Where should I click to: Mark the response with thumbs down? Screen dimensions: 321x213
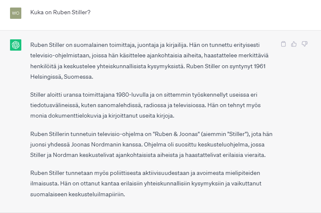tap(305, 44)
